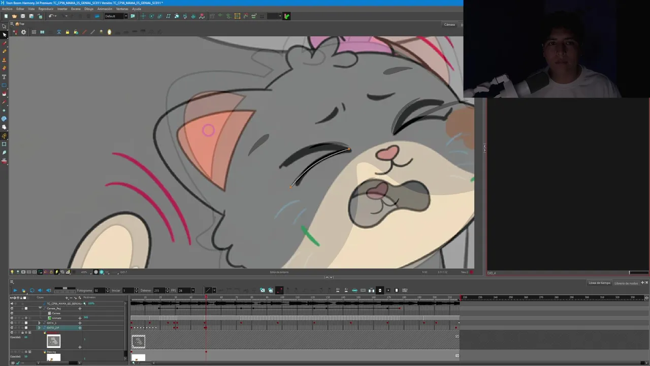Click plus button on Animatic layer
Viewport: 650px width, 366px height.
(x=80, y=318)
